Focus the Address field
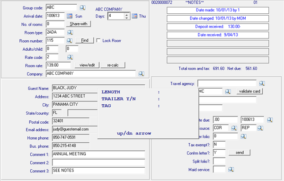 coord(75,96)
